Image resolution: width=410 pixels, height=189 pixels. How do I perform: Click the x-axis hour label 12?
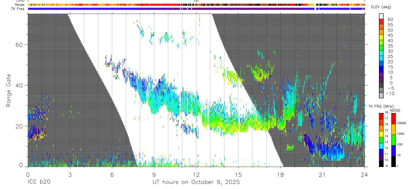[196, 174]
